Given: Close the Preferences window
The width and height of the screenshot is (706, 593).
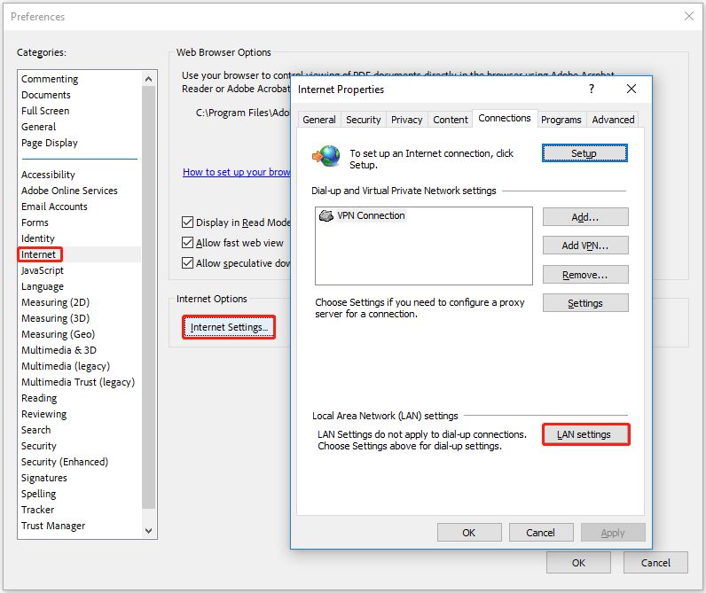Looking at the screenshot, I should [689, 16].
